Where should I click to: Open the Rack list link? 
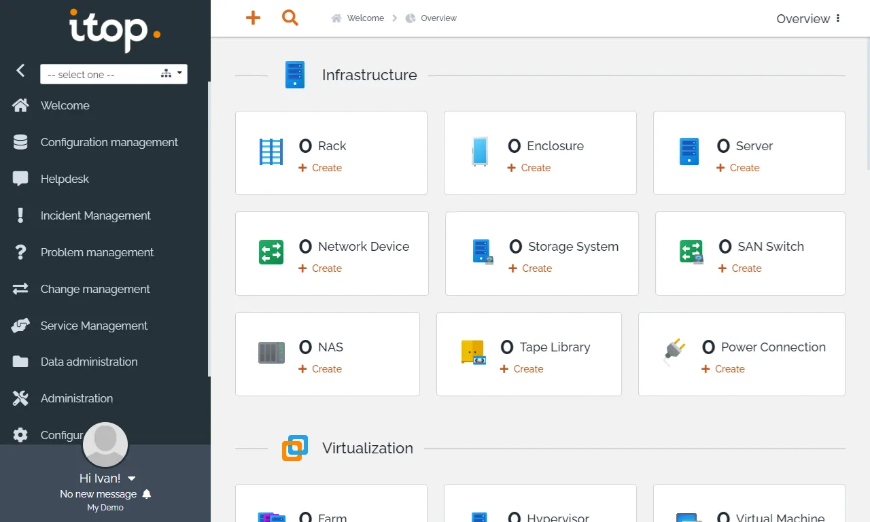click(322, 145)
